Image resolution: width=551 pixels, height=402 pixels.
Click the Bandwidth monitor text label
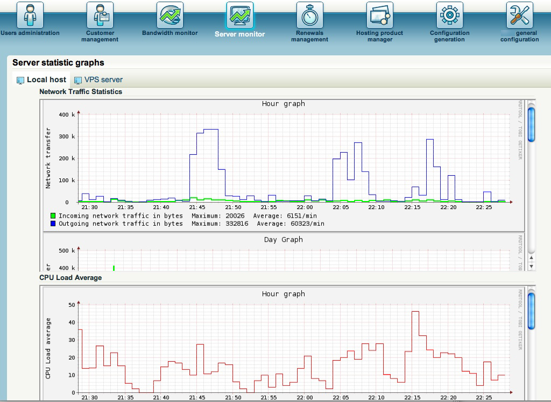[x=170, y=33]
